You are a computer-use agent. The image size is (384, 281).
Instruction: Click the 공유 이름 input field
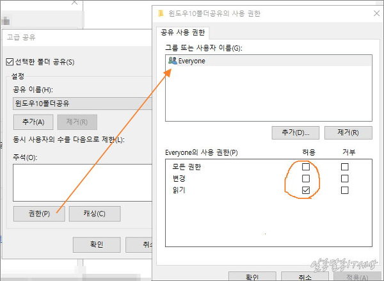tap(80, 104)
